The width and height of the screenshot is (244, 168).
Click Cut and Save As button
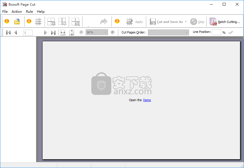pyautogui.click(x=166, y=22)
